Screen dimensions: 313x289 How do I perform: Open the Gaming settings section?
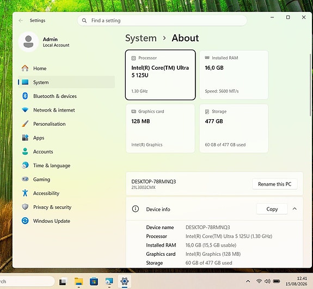tap(66, 179)
